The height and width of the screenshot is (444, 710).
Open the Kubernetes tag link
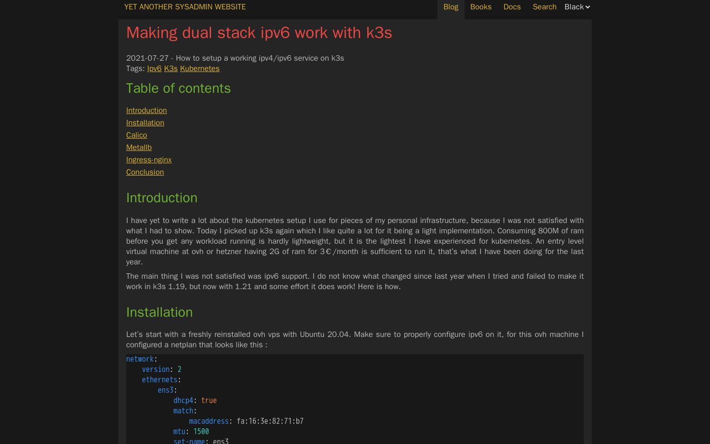(x=200, y=69)
